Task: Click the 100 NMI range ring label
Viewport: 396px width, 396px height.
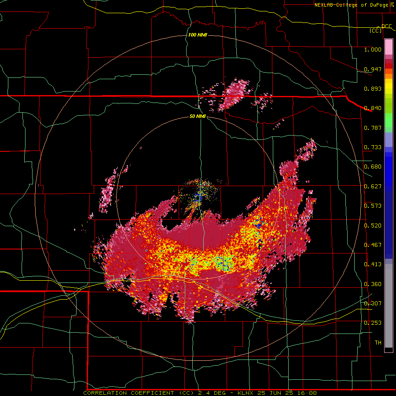Action: click(198, 35)
